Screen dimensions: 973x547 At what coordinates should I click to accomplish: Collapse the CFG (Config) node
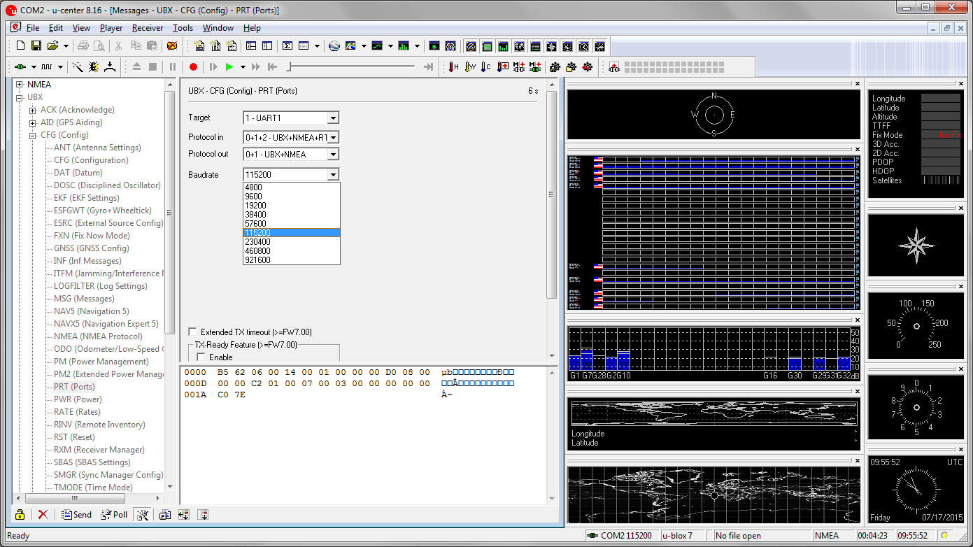(32, 135)
